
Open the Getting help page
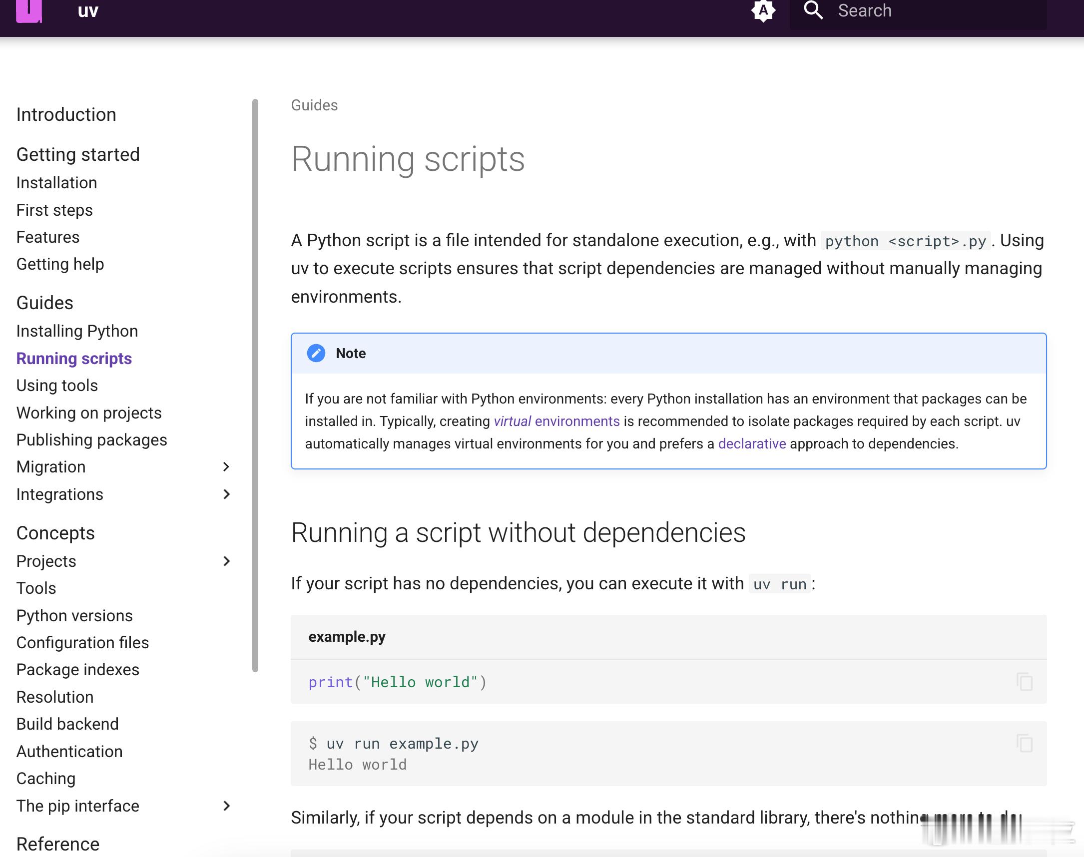[60, 264]
